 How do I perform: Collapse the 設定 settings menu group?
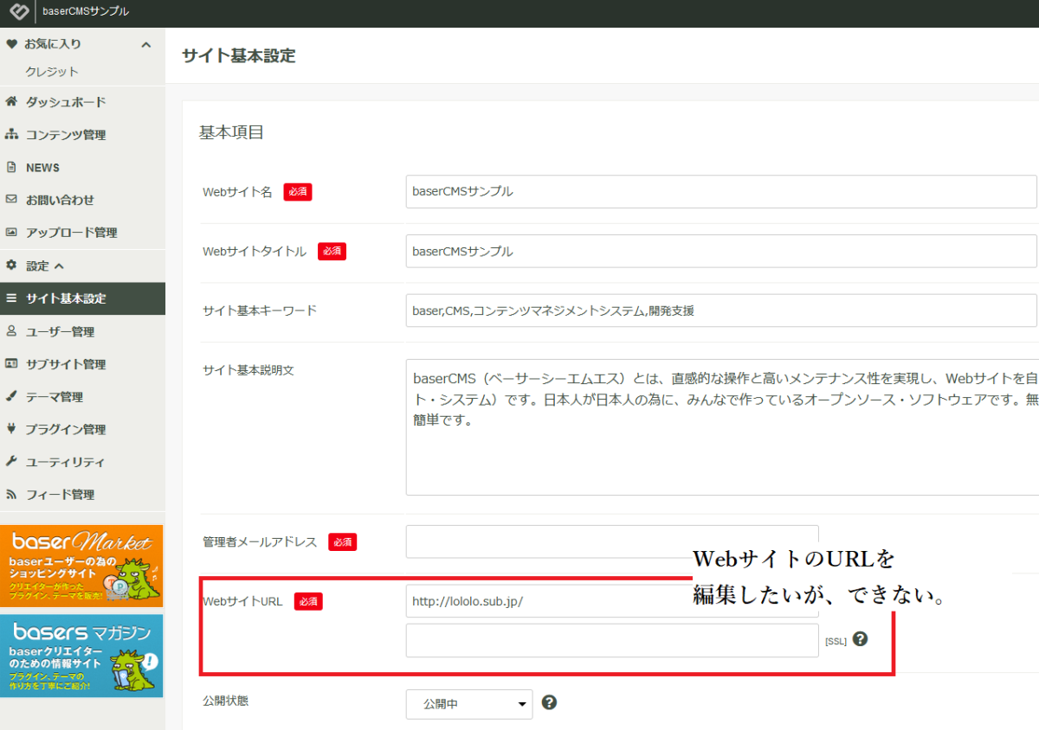point(59,266)
